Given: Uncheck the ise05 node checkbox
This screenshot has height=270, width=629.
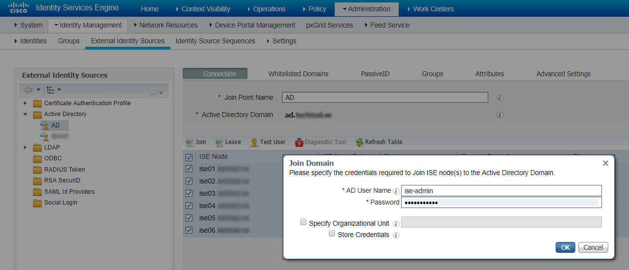Looking at the screenshot, I should pyautogui.click(x=189, y=218).
